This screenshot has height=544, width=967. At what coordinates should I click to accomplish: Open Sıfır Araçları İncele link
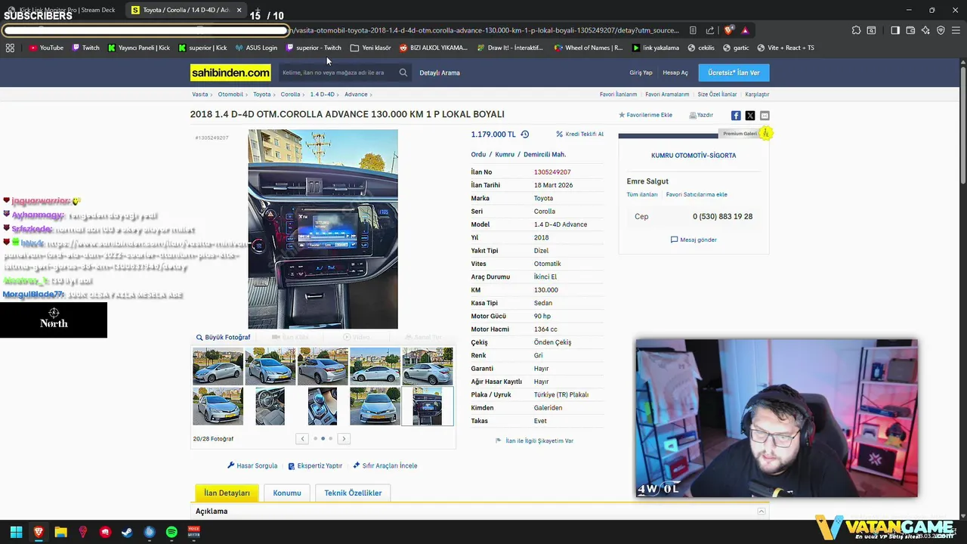tap(385, 465)
